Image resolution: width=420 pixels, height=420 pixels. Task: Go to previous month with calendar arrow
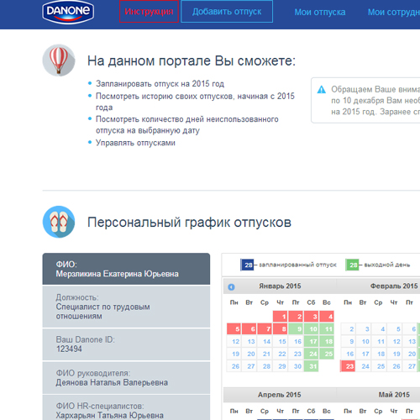(231, 287)
